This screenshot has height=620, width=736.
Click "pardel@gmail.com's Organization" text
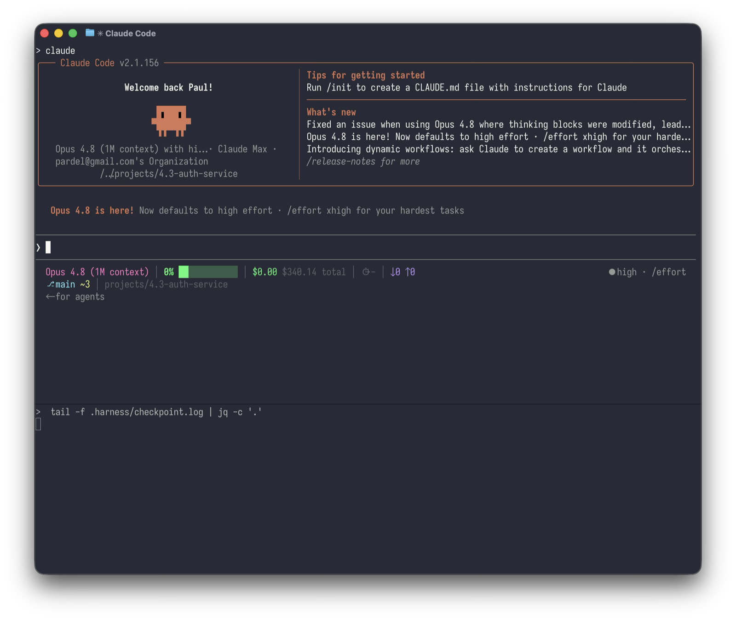132,161
